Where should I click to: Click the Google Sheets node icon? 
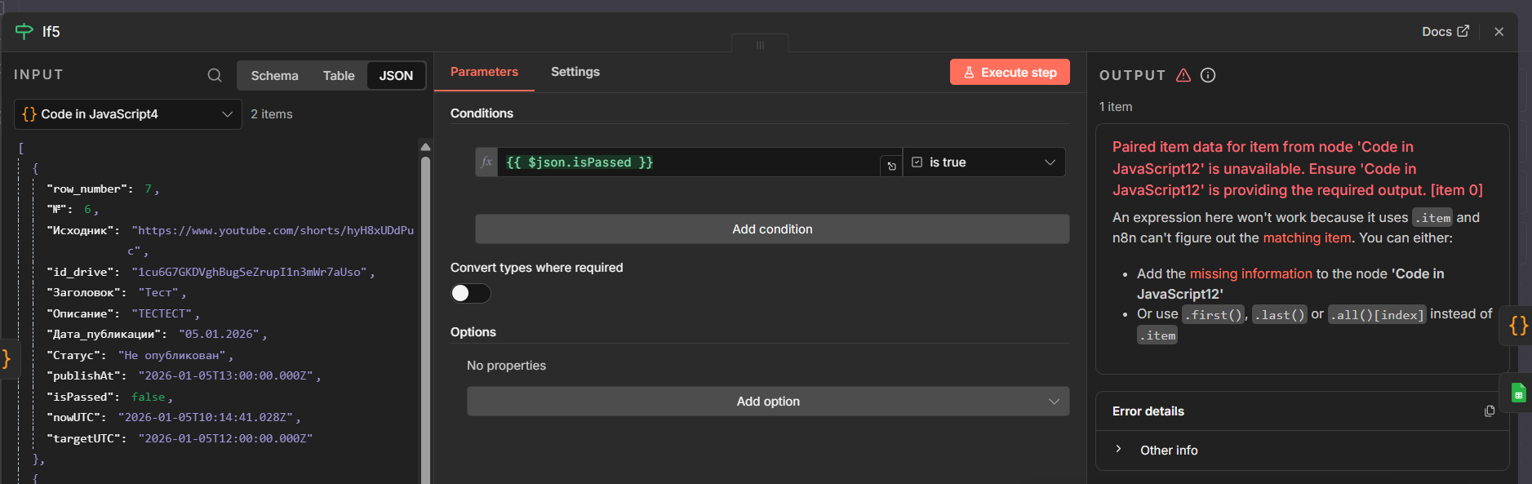coord(1518,393)
